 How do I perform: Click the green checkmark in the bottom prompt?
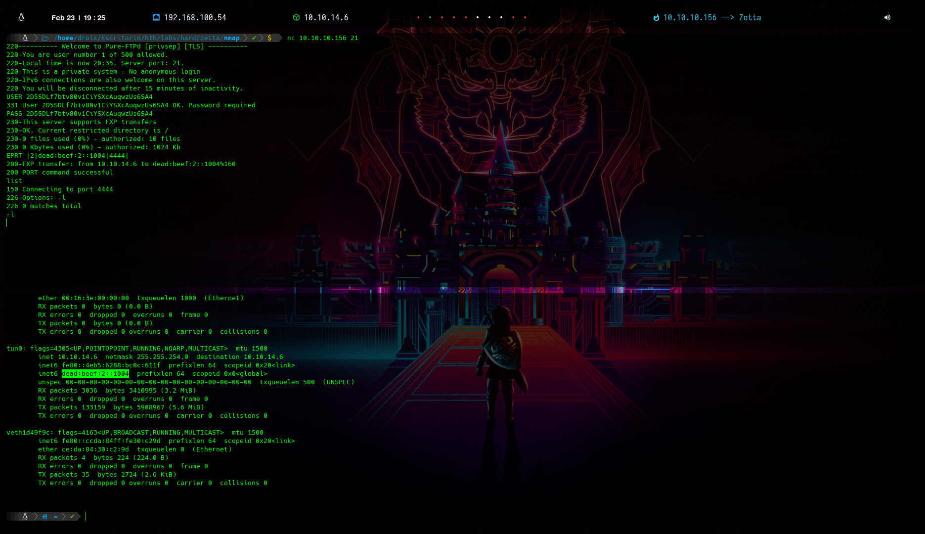coord(73,517)
